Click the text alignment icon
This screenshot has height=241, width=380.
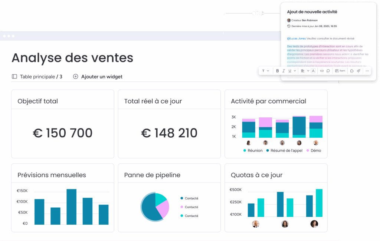pyautogui.click(x=302, y=71)
